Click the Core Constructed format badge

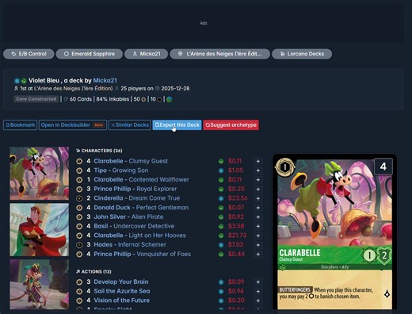pos(36,99)
